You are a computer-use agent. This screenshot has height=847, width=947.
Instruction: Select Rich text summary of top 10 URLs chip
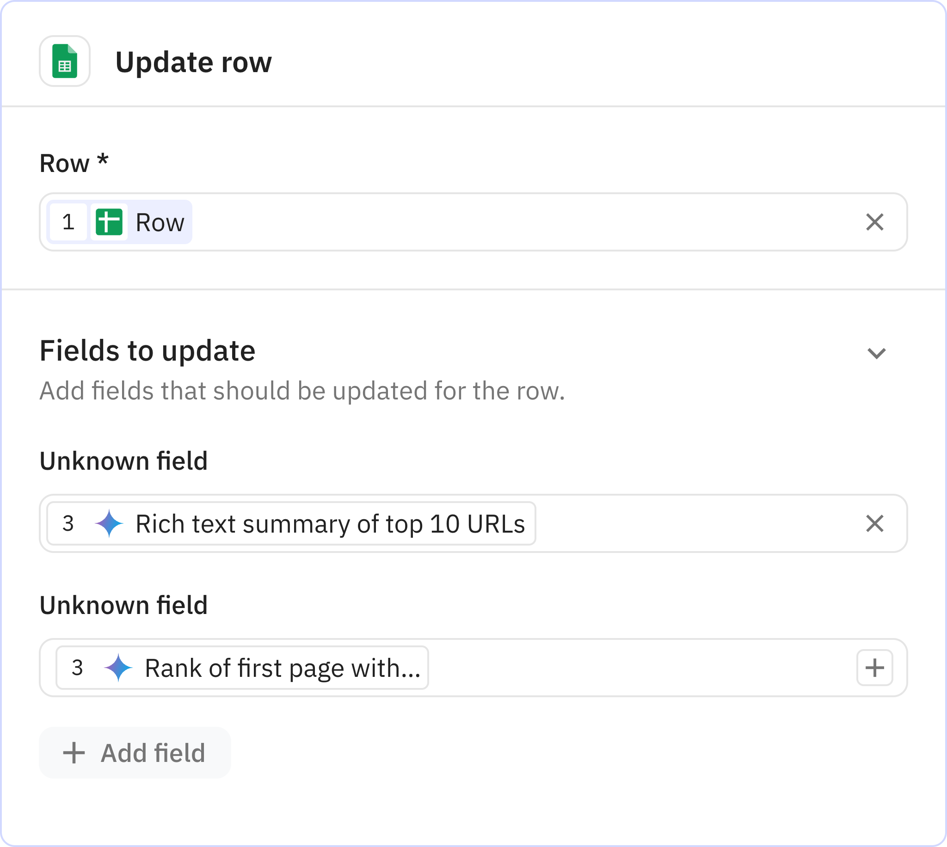point(291,523)
